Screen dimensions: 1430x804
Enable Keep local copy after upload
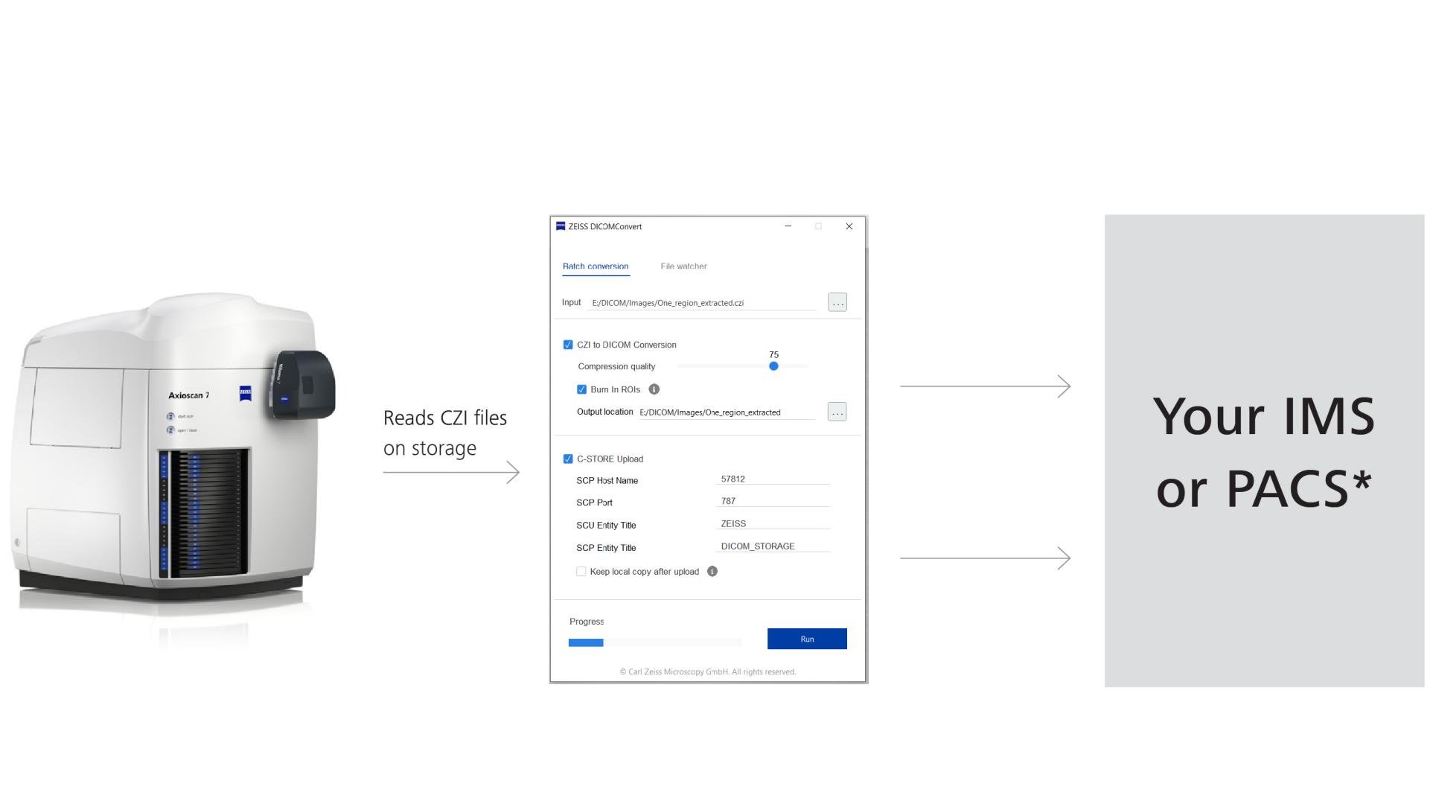581,572
